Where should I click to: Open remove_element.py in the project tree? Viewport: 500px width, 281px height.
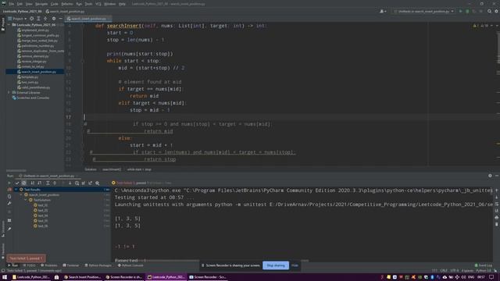coord(33,56)
